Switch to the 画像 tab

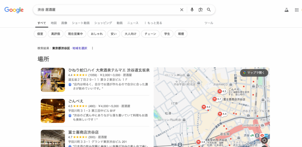(64, 23)
